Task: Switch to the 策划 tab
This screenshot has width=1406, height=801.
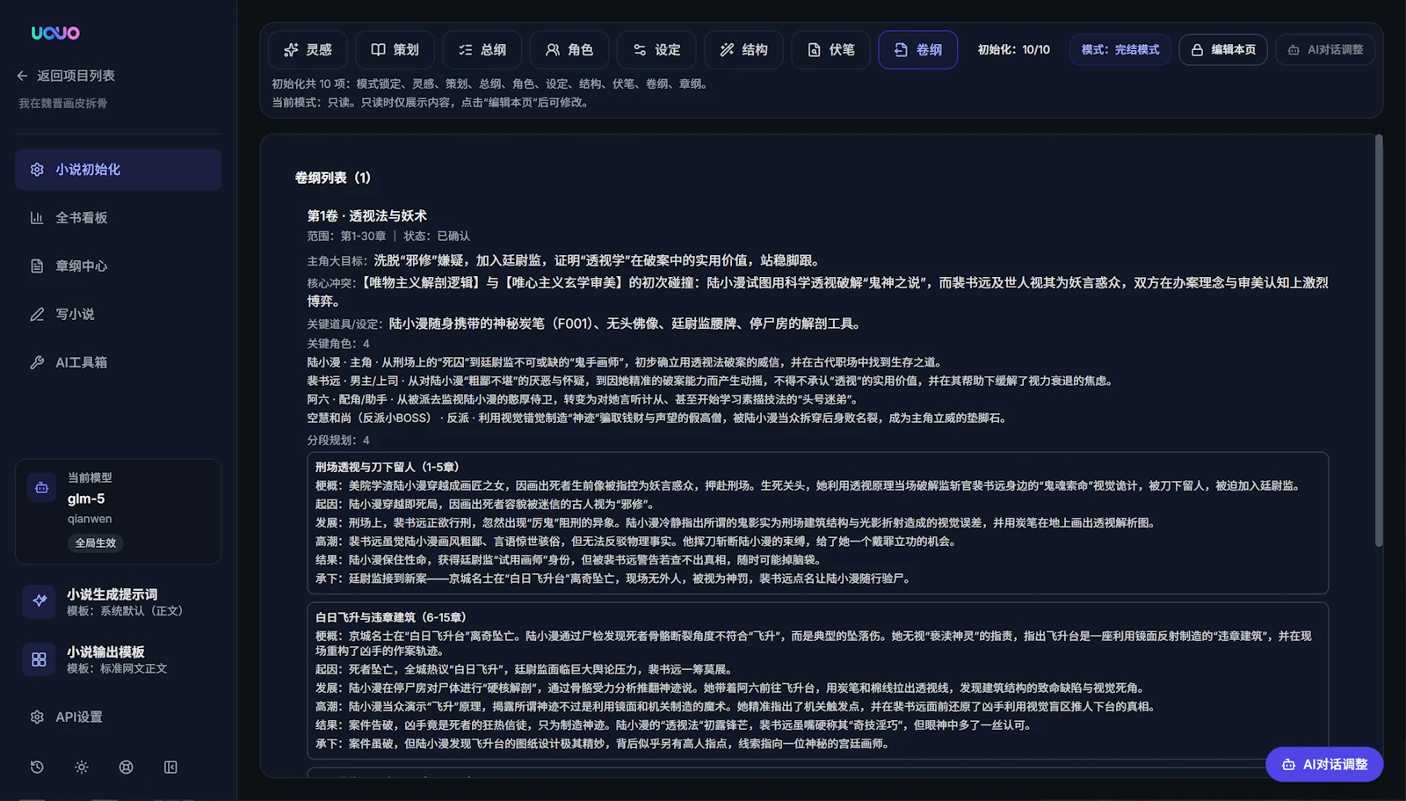Action: pyautogui.click(x=395, y=50)
